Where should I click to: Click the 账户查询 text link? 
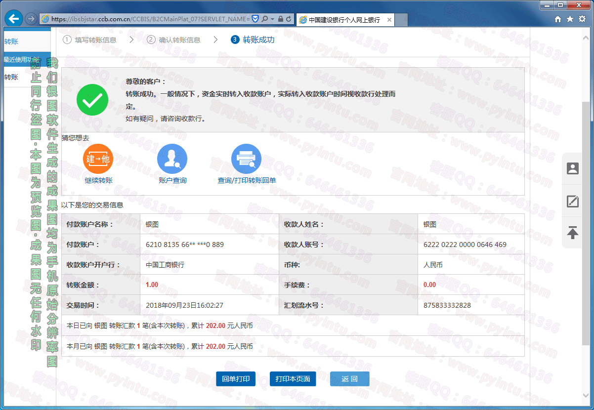pyautogui.click(x=173, y=181)
